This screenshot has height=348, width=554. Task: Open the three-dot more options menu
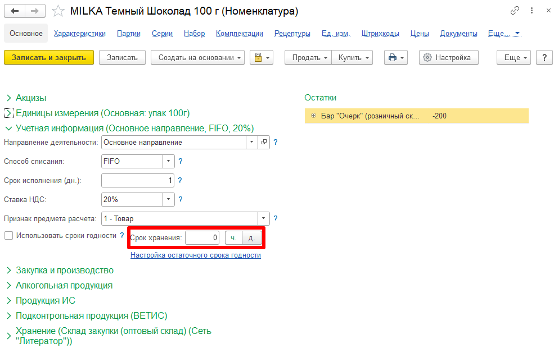point(532,11)
